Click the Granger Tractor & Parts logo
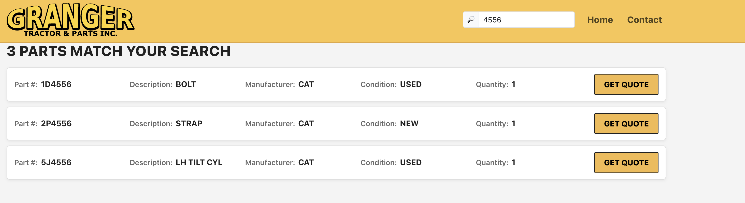 pos(70,20)
